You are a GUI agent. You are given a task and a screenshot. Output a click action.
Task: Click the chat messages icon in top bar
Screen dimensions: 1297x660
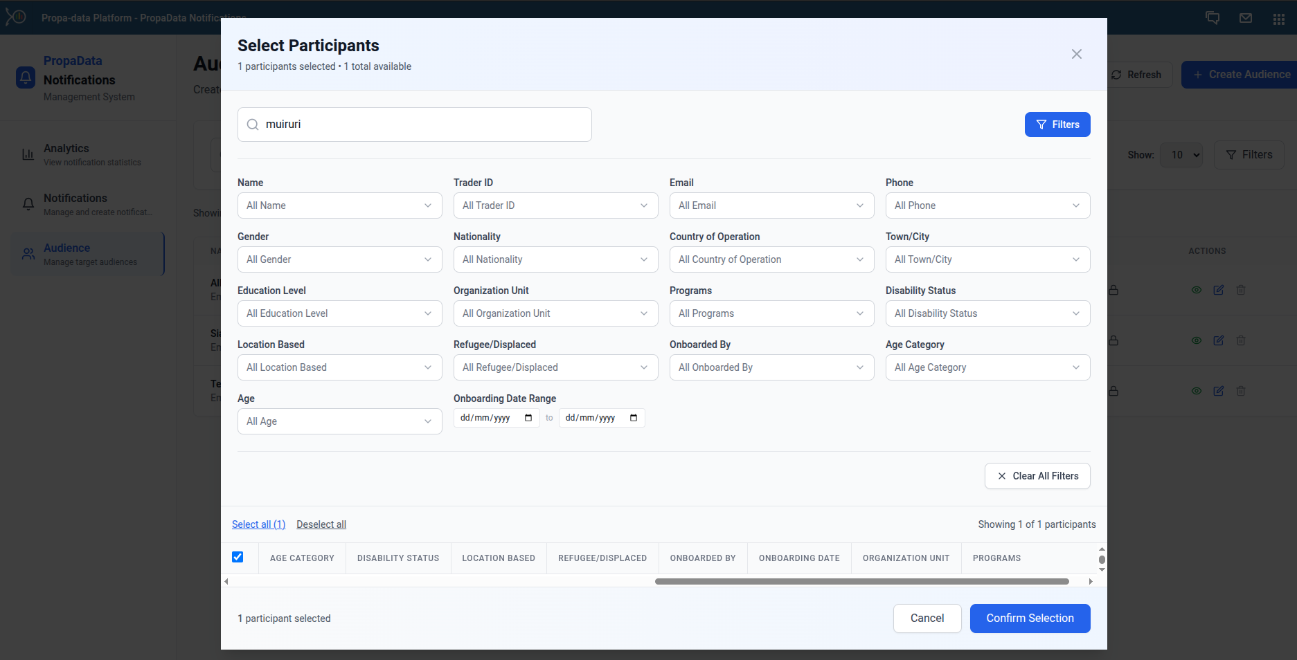coord(1213,18)
